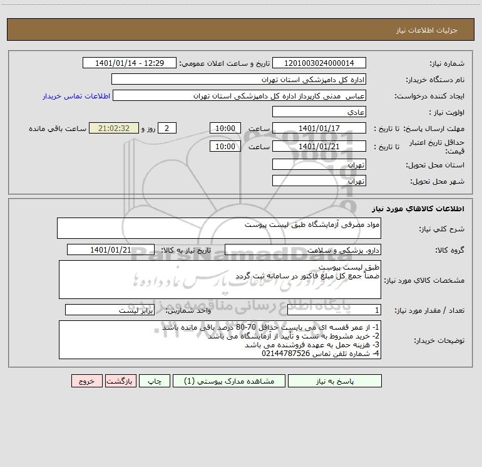Click the label گروه کالا
The height and width of the screenshot is (467, 482).
(449, 250)
